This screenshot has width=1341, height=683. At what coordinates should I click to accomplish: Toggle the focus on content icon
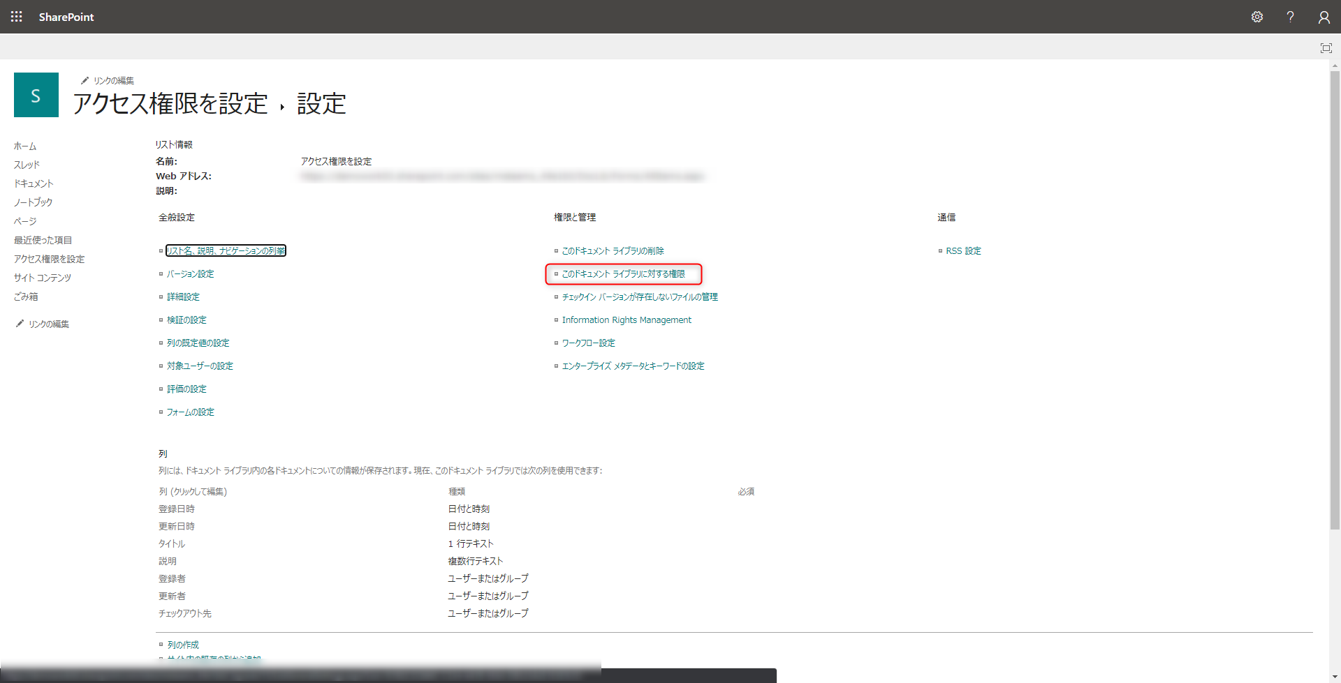coord(1326,48)
